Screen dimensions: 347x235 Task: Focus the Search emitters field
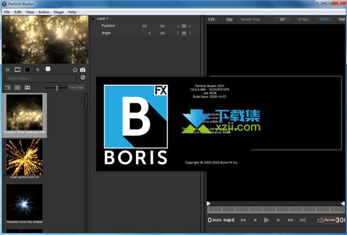coord(40,78)
